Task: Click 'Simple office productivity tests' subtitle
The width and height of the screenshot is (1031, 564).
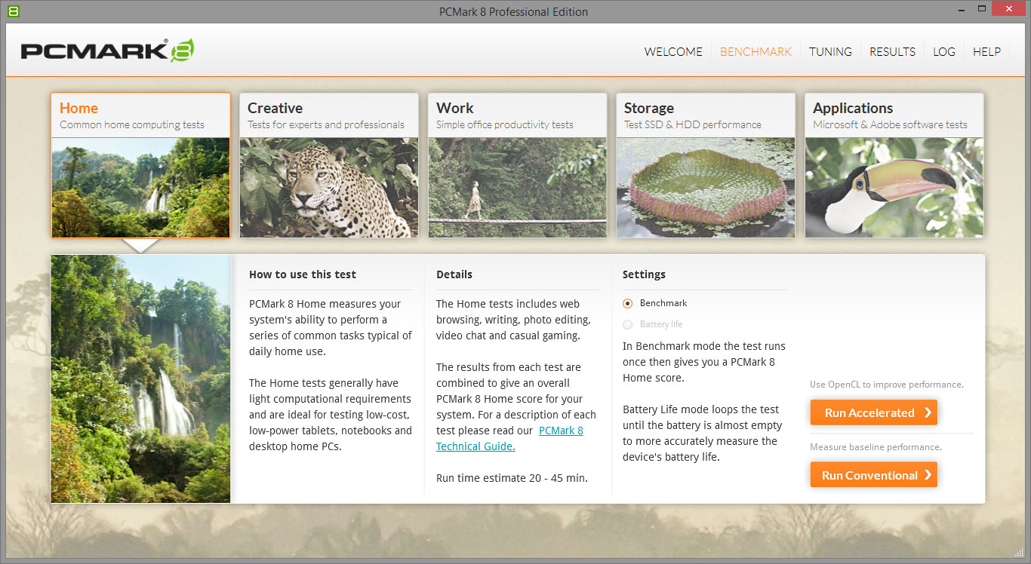Action: pos(505,125)
